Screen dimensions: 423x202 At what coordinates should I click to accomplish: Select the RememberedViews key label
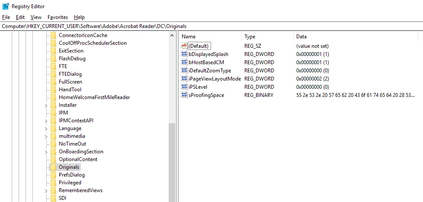80,190
